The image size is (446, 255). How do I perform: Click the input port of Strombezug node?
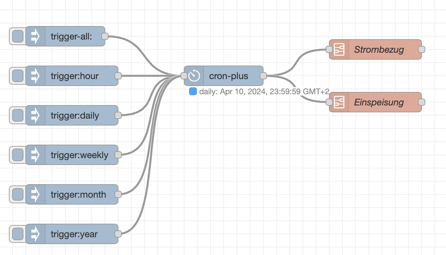(329, 49)
